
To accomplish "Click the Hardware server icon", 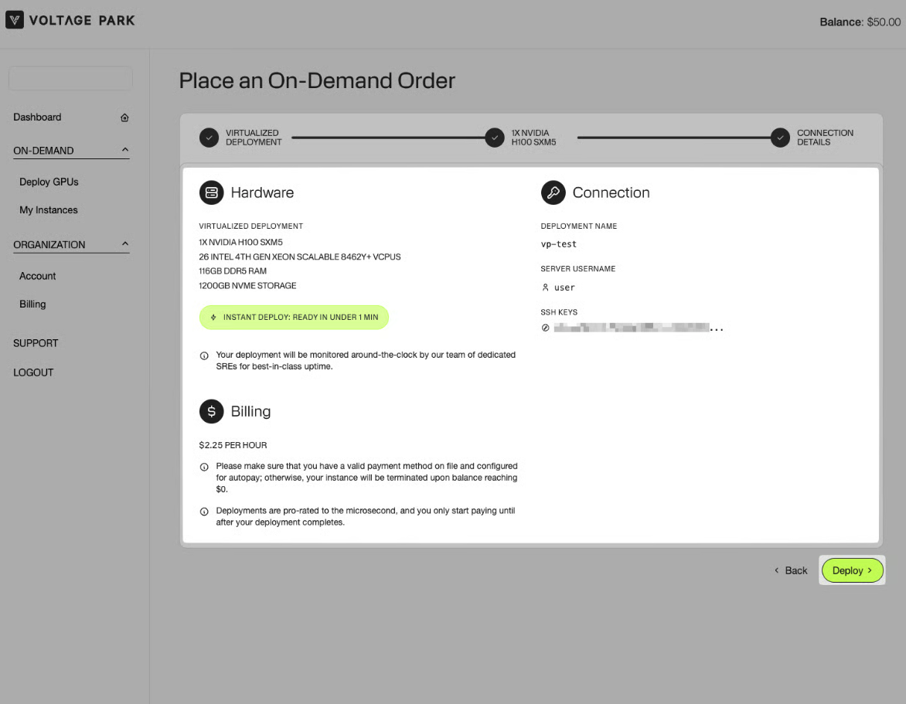I will pos(211,192).
